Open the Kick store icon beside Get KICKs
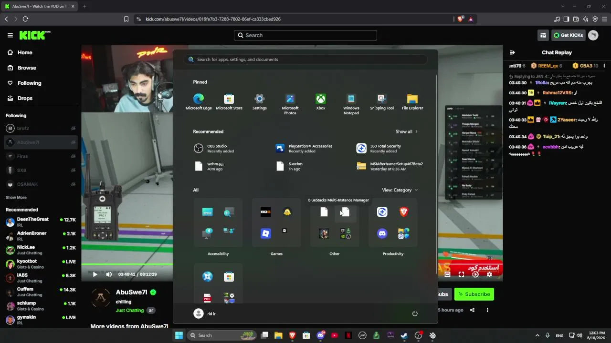The height and width of the screenshot is (343, 611). [x=543, y=35]
